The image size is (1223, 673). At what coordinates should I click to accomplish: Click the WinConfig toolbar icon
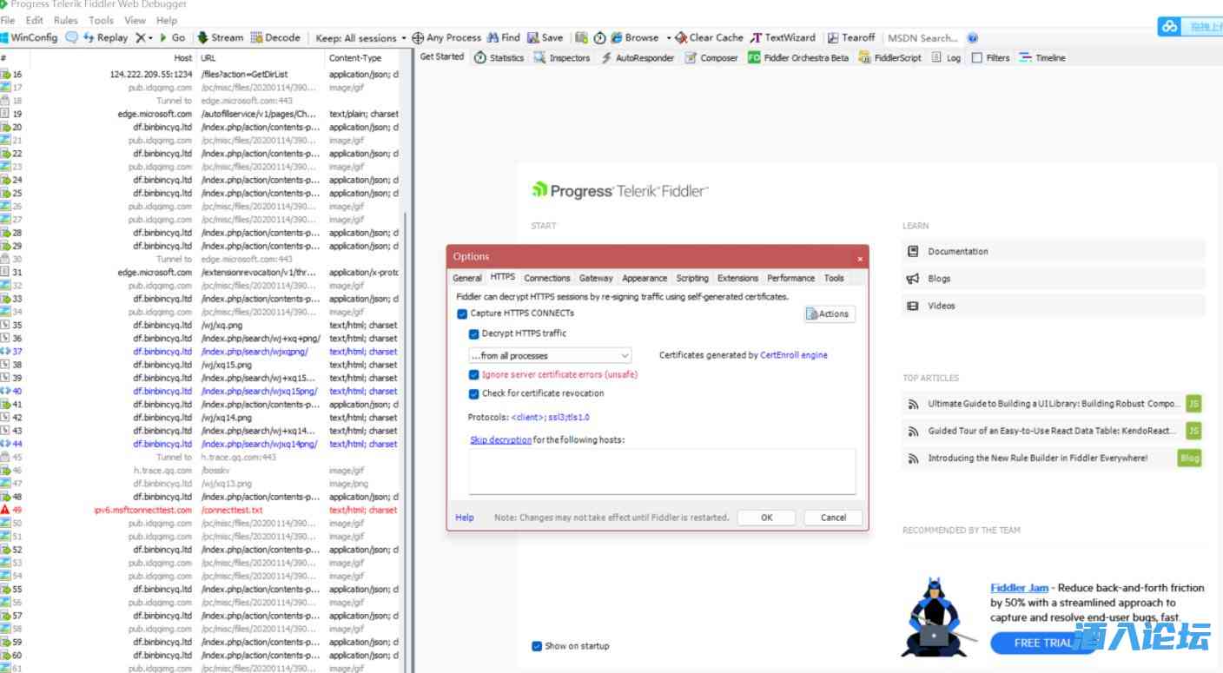click(5, 37)
